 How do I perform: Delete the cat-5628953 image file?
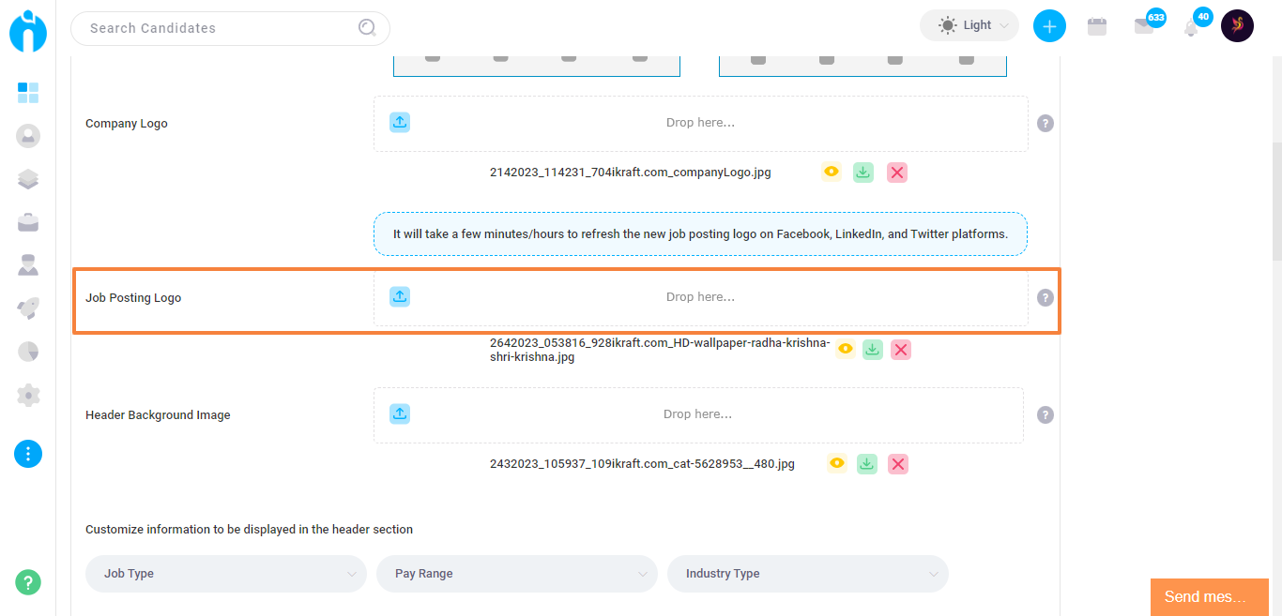898,464
